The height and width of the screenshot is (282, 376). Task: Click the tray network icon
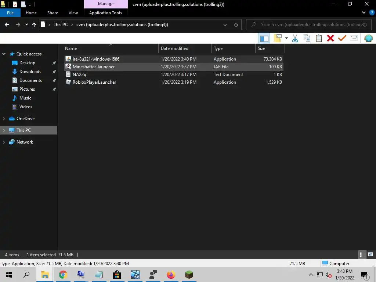(x=320, y=275)
